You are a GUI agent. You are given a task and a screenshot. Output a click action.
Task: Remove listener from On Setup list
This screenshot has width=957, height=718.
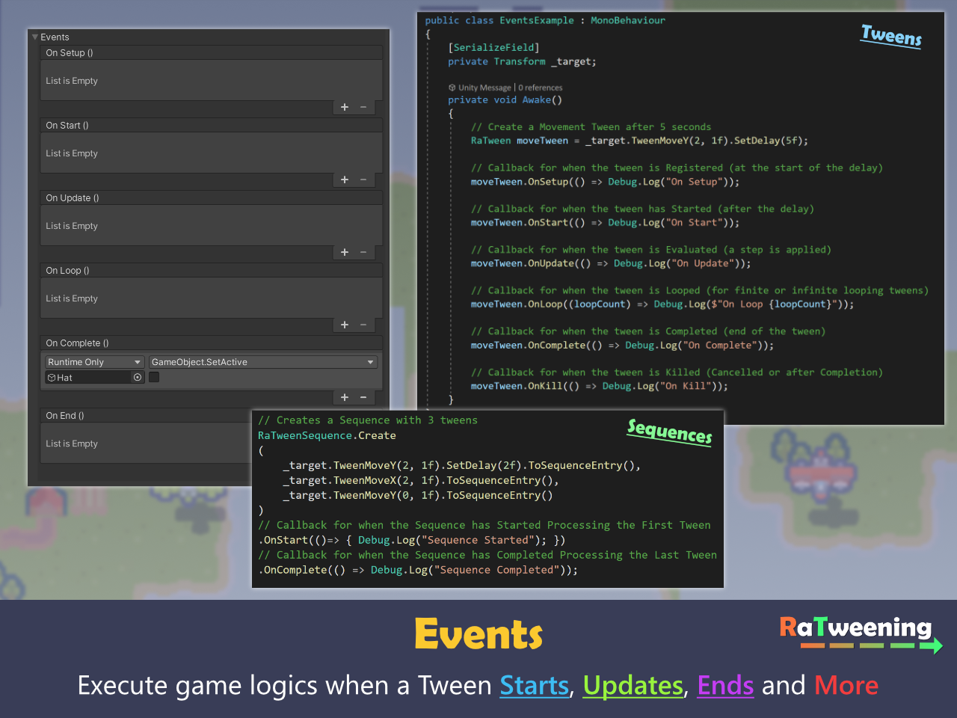tap(363, 107)
